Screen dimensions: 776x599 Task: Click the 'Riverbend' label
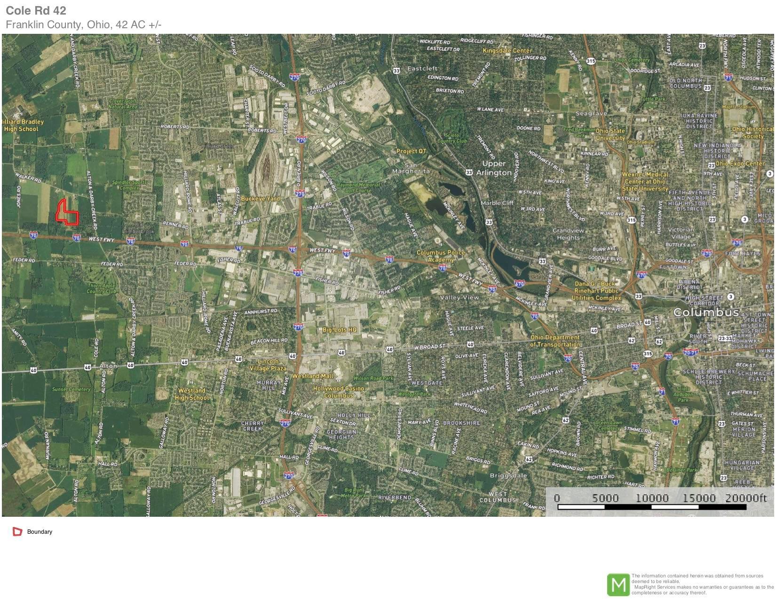click(395, 498)
